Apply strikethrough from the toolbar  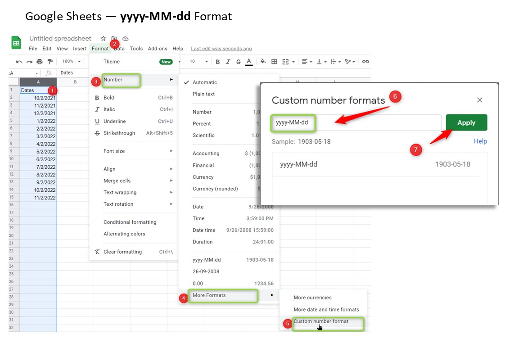[239, 62]
